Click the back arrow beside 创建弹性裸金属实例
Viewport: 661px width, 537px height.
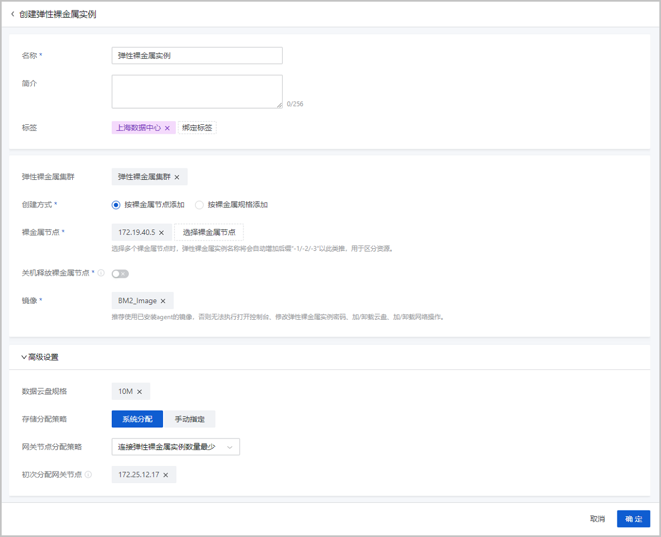(12, 14)
